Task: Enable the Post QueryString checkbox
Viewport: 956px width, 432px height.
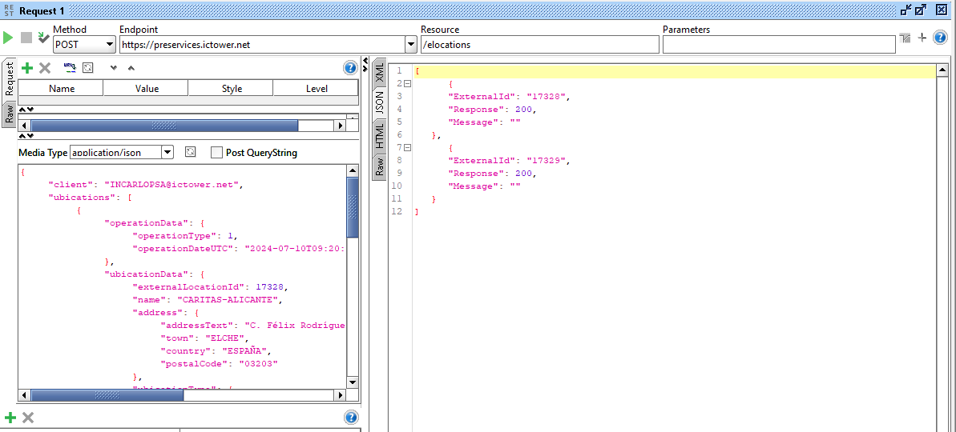Action: tap(216, 153)
